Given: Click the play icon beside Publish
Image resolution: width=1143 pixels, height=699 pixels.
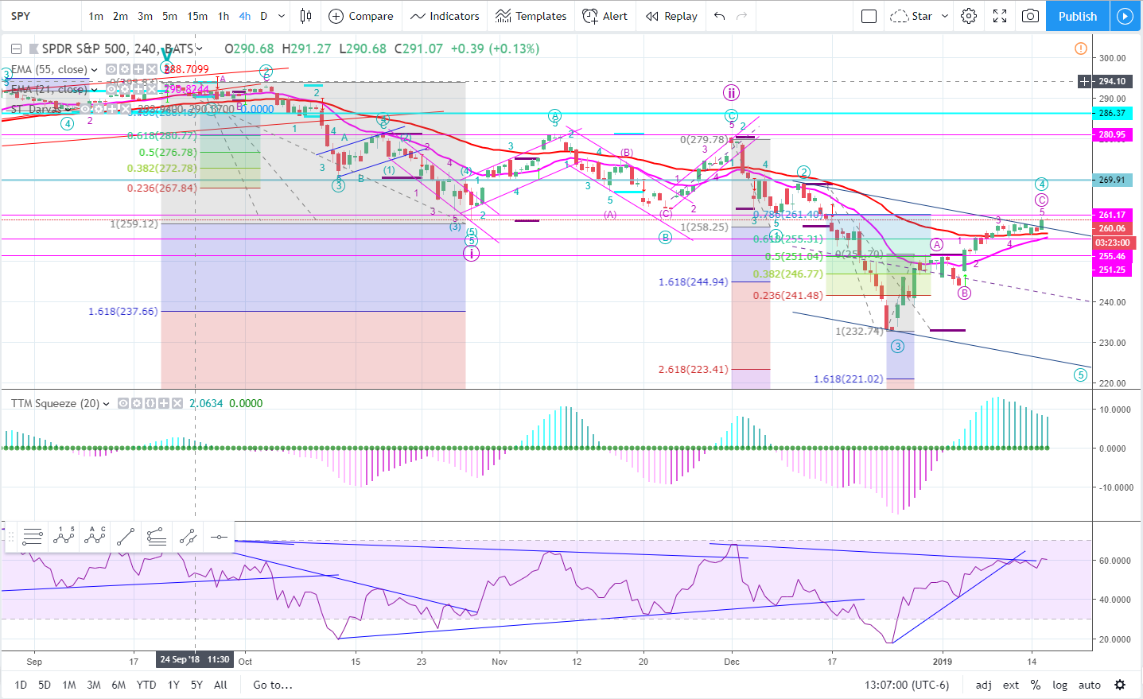Looking at the screenshot, I should click(x=1125, y=16).
